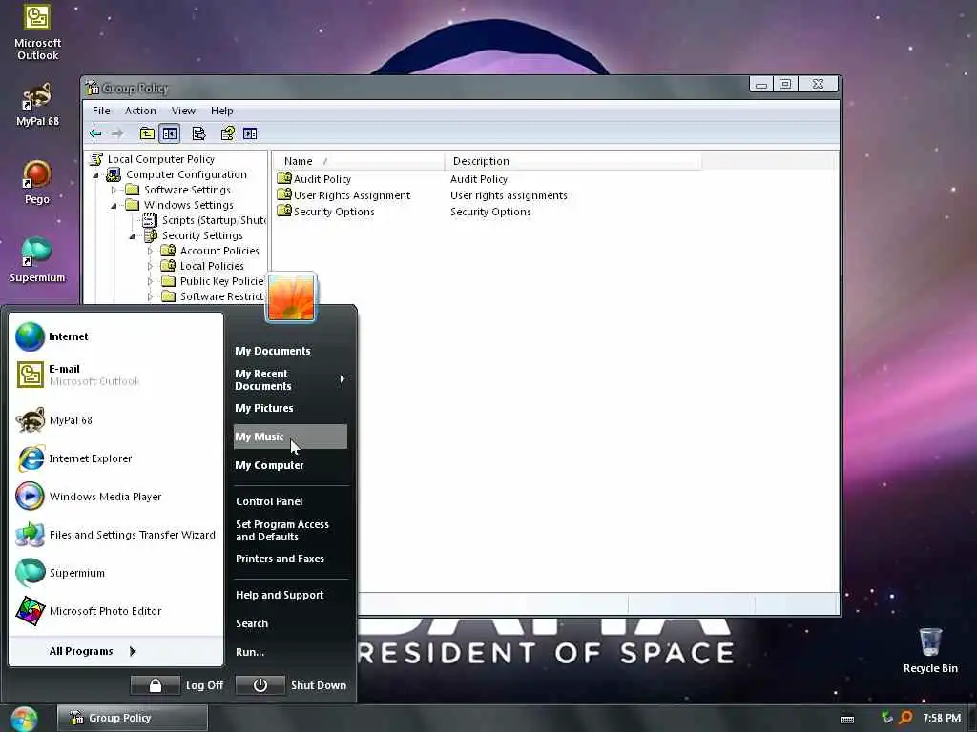This screenshot has width=977, height=732.
Task: Open the Recycle Bin on desktop
Action: tap(930, 650)
